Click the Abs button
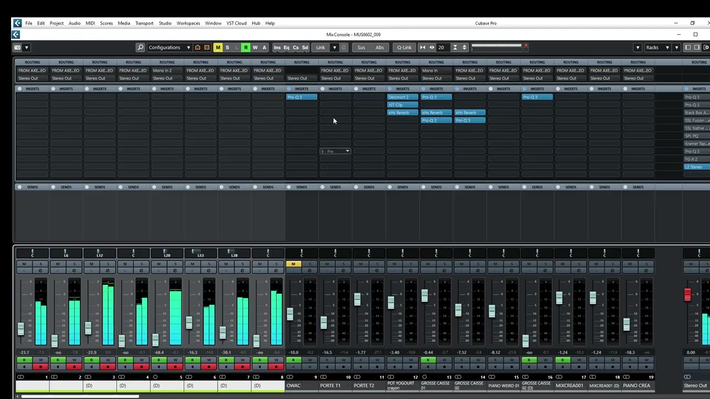This screenshot has height=399, width=710. click(379, 48)
